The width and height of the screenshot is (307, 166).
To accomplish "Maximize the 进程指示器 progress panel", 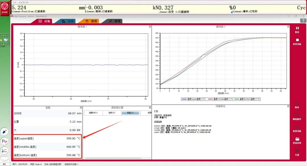I will tap(150, 108).
